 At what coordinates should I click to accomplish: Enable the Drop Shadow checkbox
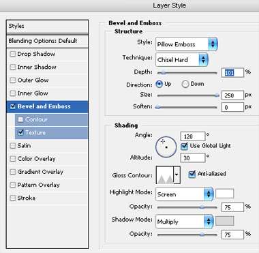(13, 54)
